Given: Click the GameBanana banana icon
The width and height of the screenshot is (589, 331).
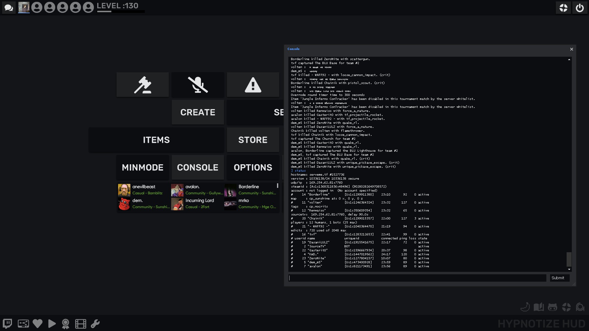Looking at the screenshot, I should point(525,307).
